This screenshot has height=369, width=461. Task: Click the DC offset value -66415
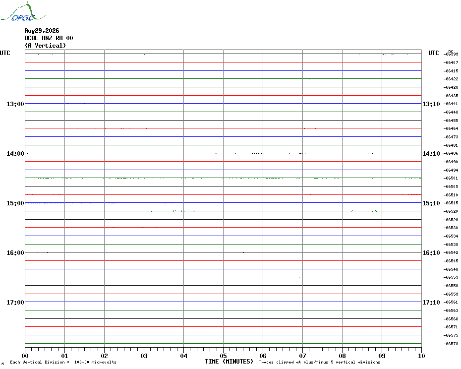(451, 71)
